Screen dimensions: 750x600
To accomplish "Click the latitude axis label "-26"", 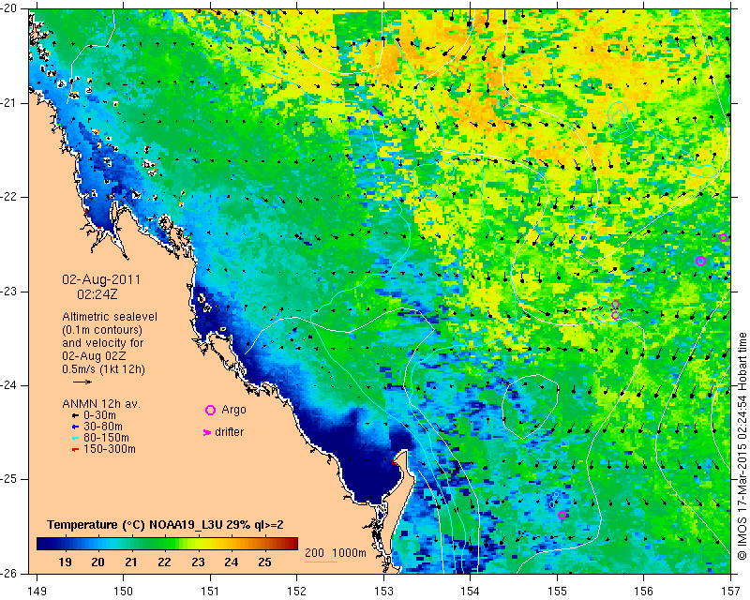I will click(9, 573).
